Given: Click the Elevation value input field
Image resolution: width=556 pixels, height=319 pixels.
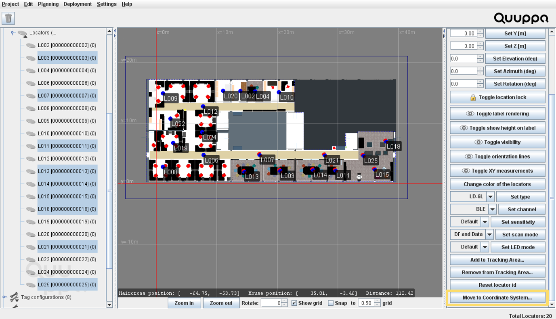Looking at the screenshot, I should tap(464, 58).
